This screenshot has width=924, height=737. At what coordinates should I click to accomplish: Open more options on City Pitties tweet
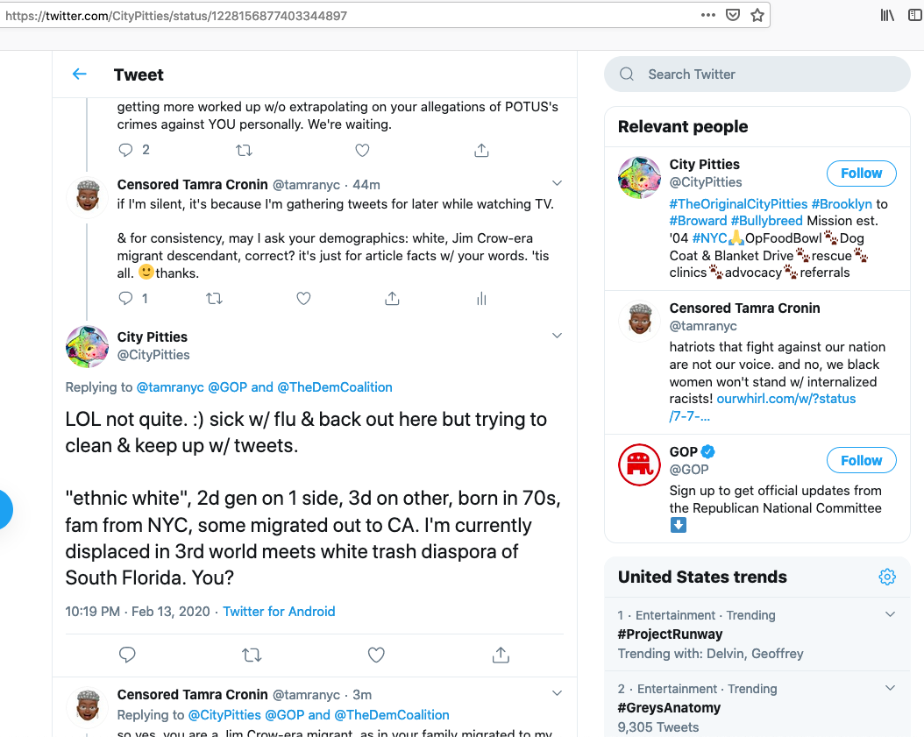click(557, 337)
